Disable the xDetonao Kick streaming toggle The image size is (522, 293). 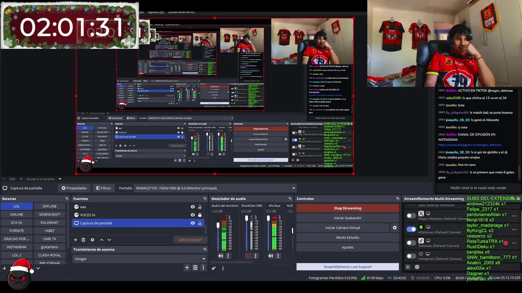point(411,229)
